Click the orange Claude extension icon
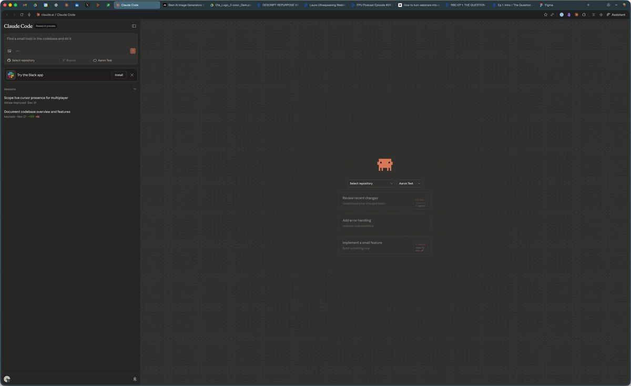The image size is (631, 386). pyautogui.click(x=576, y=15)
